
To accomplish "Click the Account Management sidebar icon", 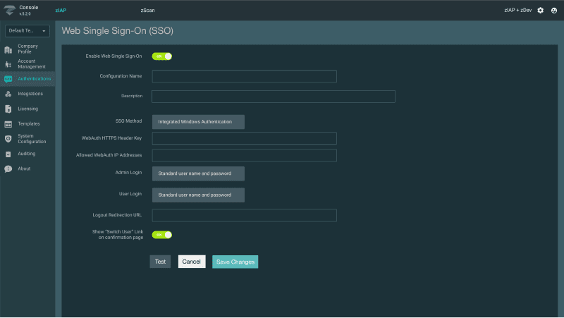I will point(8,63).
